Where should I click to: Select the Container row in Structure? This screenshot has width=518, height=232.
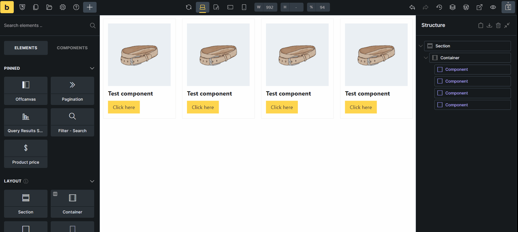pos(470,58)
